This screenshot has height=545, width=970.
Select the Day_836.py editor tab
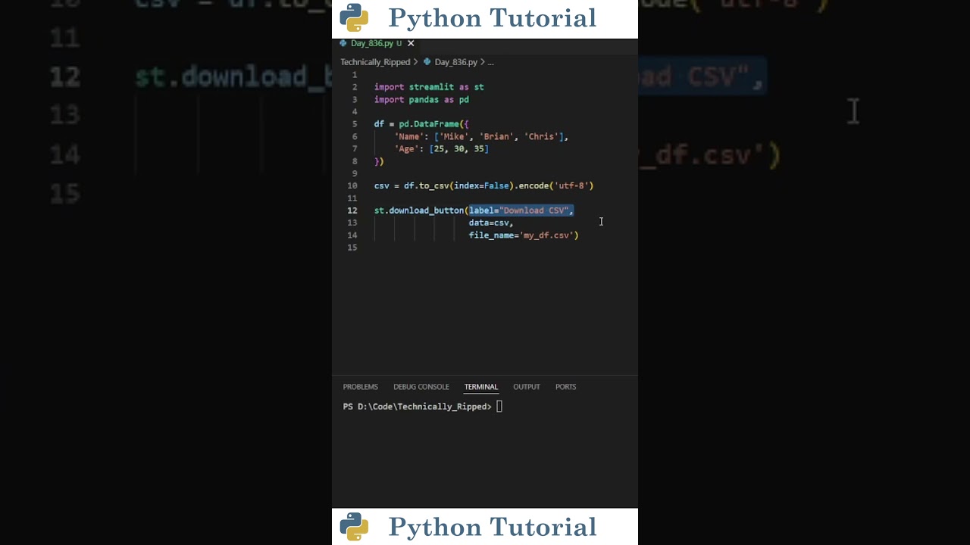click(x=377, y=43)
